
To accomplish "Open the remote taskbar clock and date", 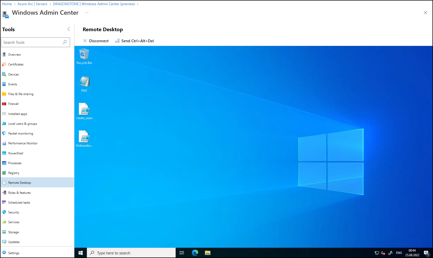I will [412, 253].
